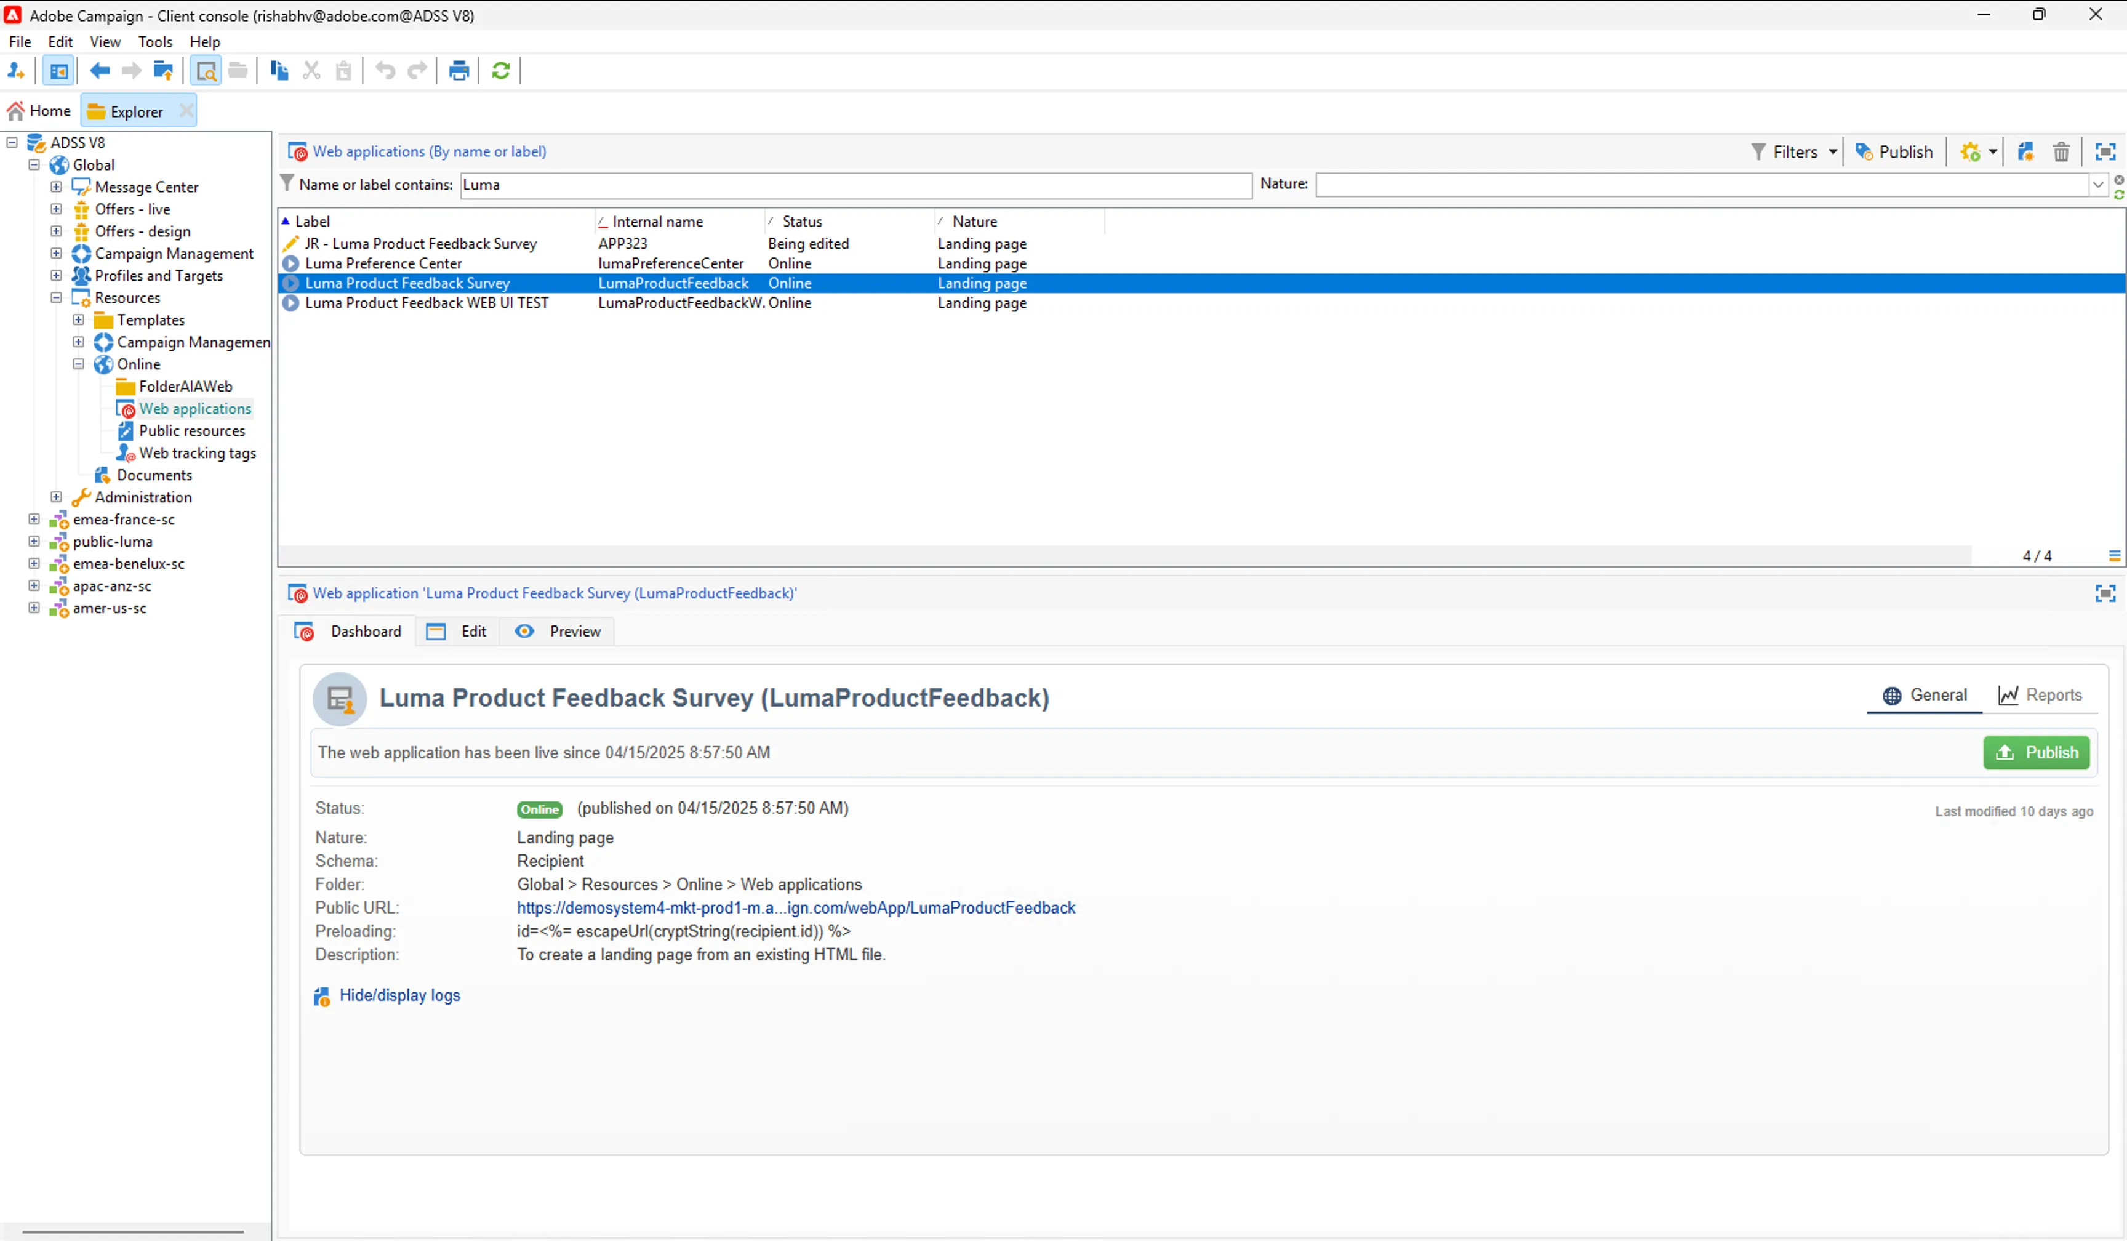Open the Tools menu
Screen dimensions: 2127x1241
tap(155, 41)
